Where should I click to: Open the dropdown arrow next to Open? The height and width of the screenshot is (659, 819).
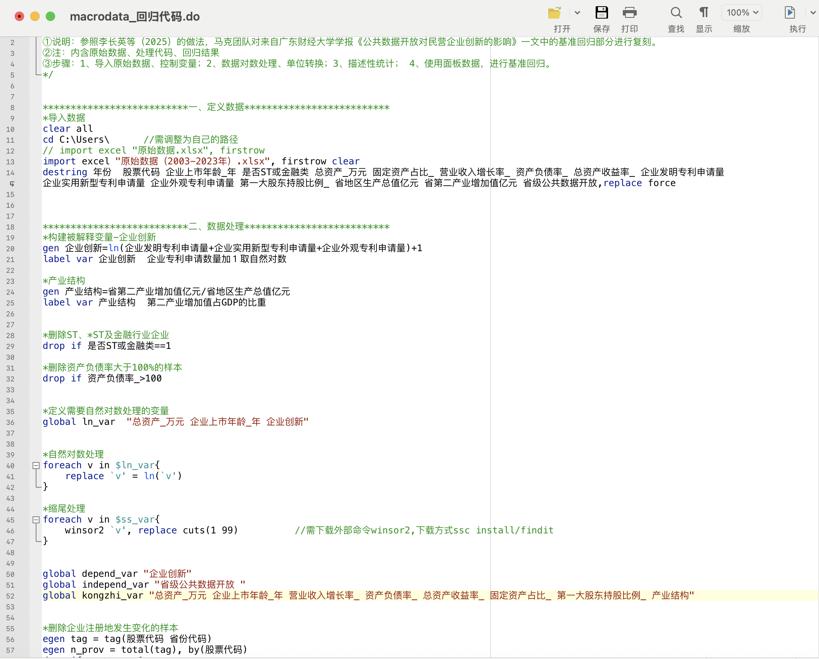pyautogui.click(x=577, y=13)
